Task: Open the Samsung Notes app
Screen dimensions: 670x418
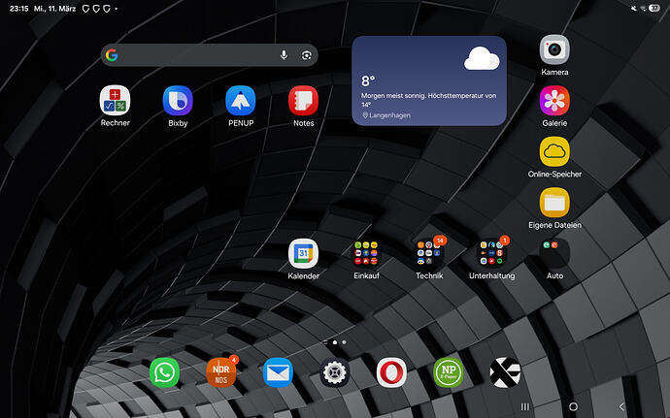Action: (x=303, y=100)
